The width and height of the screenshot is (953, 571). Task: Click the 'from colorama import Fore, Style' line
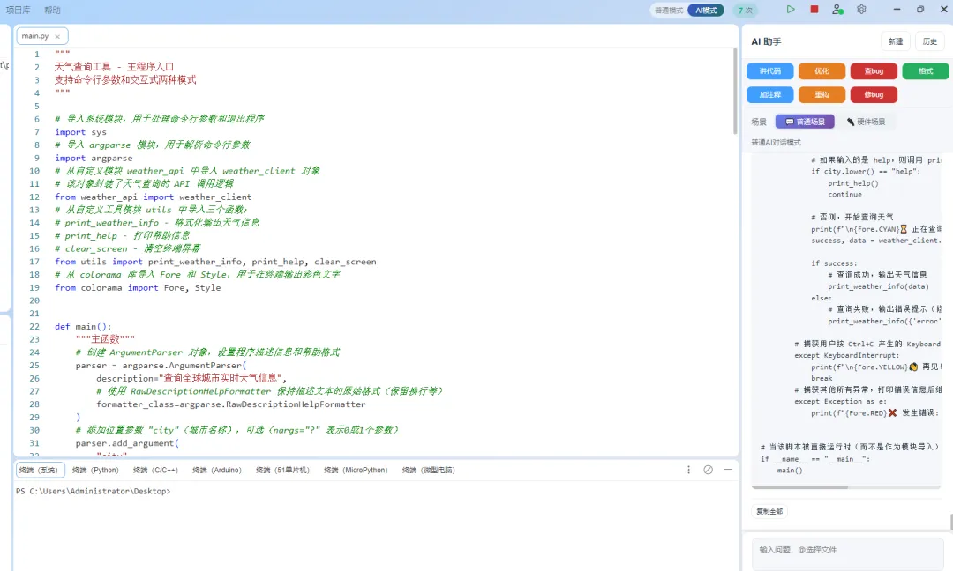138,287
